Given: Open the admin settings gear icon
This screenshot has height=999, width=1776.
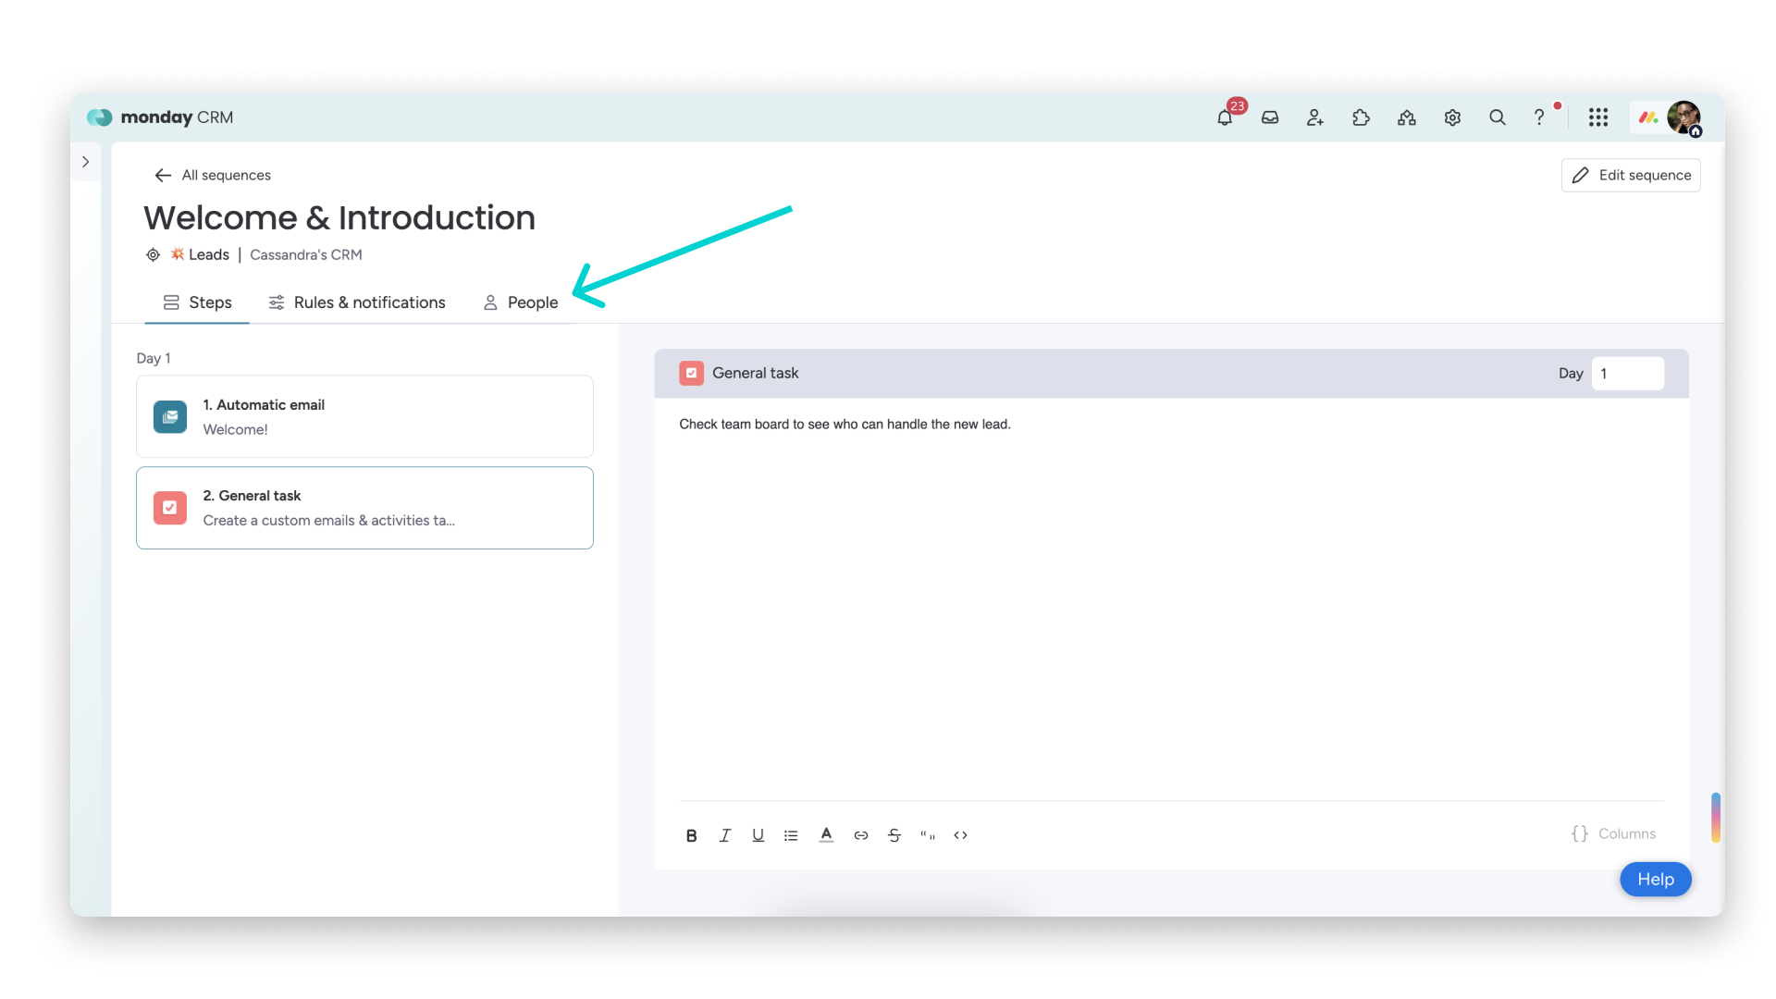Looking at the screenshot, I should pos(1452,117).
